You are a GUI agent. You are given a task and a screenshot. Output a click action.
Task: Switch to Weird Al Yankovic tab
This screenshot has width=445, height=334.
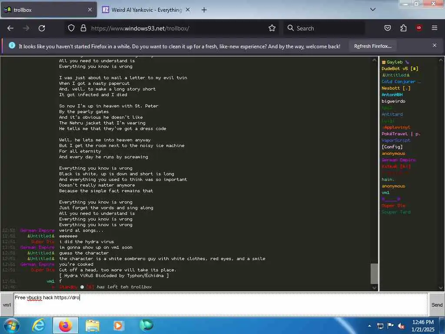146,10
